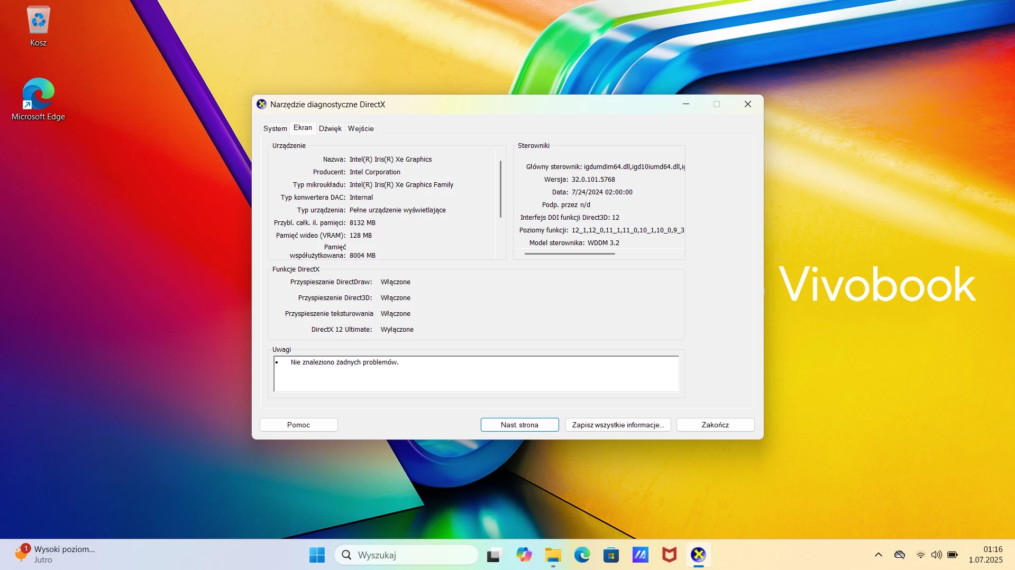1015x570 pixels.
Task: Switch to the Wejście tab
Action: [x=361, y=128]
